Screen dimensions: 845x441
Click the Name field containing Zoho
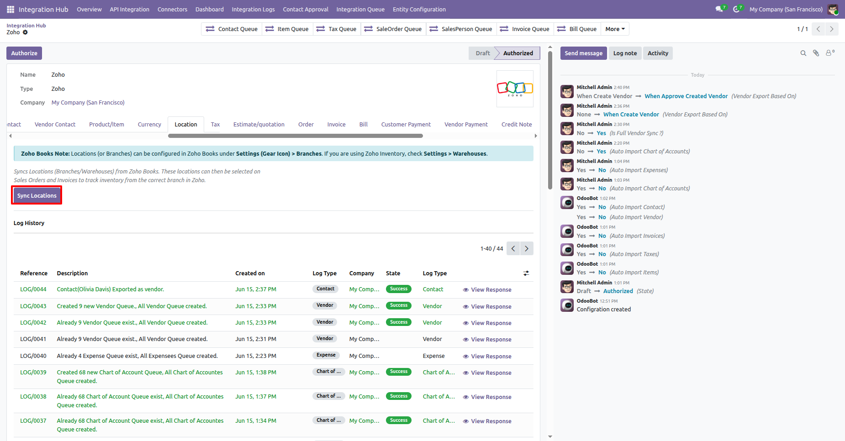(x=58, y=74)
